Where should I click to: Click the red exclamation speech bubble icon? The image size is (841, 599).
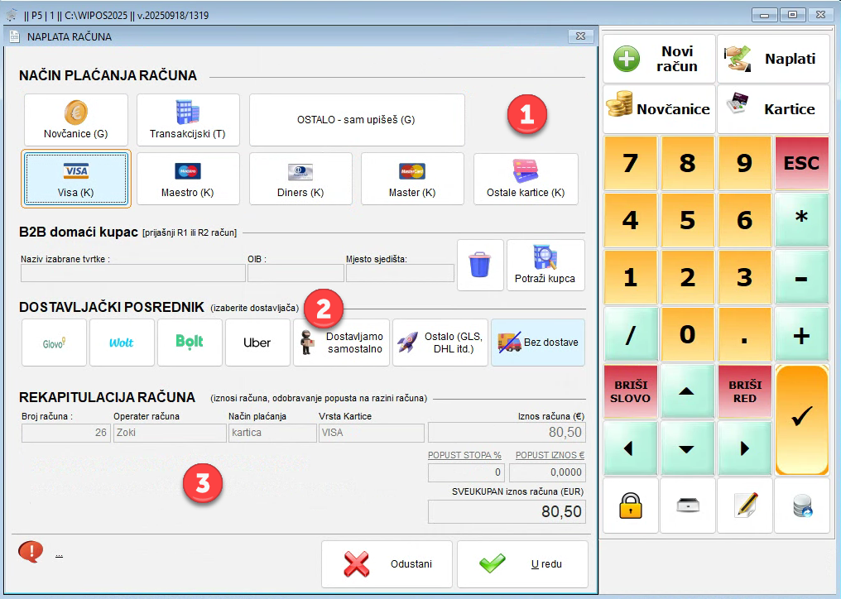click(x=30, y=551)
